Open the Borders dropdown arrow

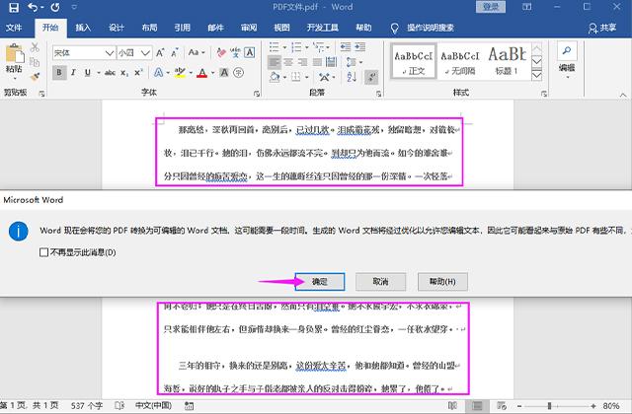(x=307, y=77)
